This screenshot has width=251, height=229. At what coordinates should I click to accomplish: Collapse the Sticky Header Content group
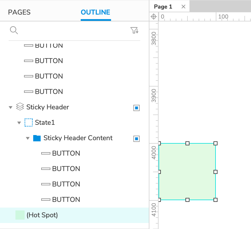pos(28,138)
